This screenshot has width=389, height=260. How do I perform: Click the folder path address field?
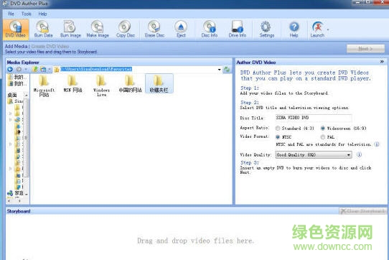coord(138,69)
